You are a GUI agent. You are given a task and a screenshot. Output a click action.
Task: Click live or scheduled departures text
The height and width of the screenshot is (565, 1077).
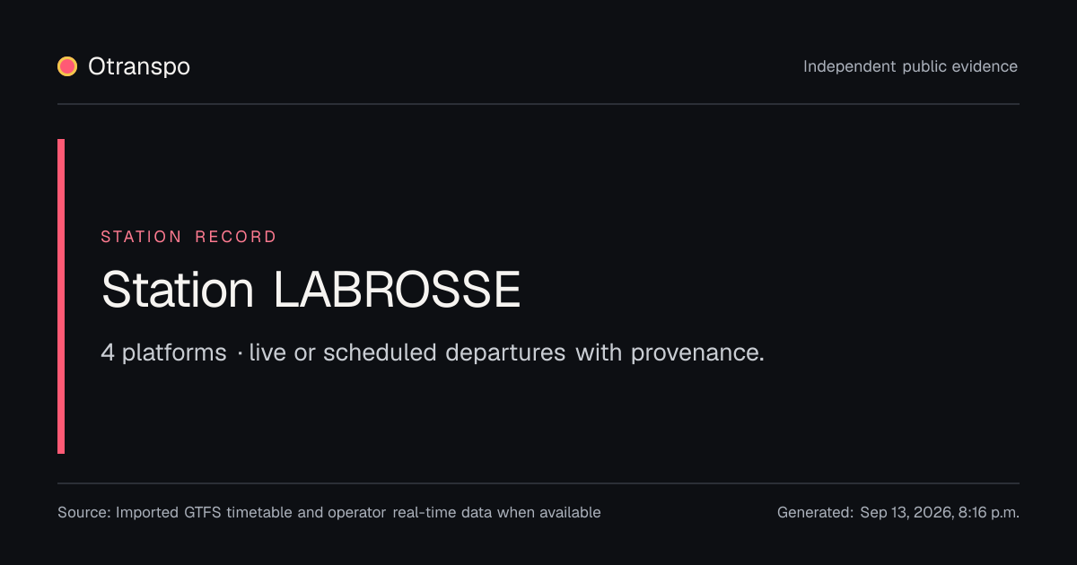point(407,352)
